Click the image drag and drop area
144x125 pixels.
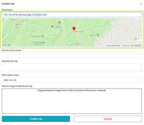point(72,101)
